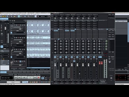Click the track 1 waveform object
The width and height of the screenshot is (129, 97).
coord(38,28)
